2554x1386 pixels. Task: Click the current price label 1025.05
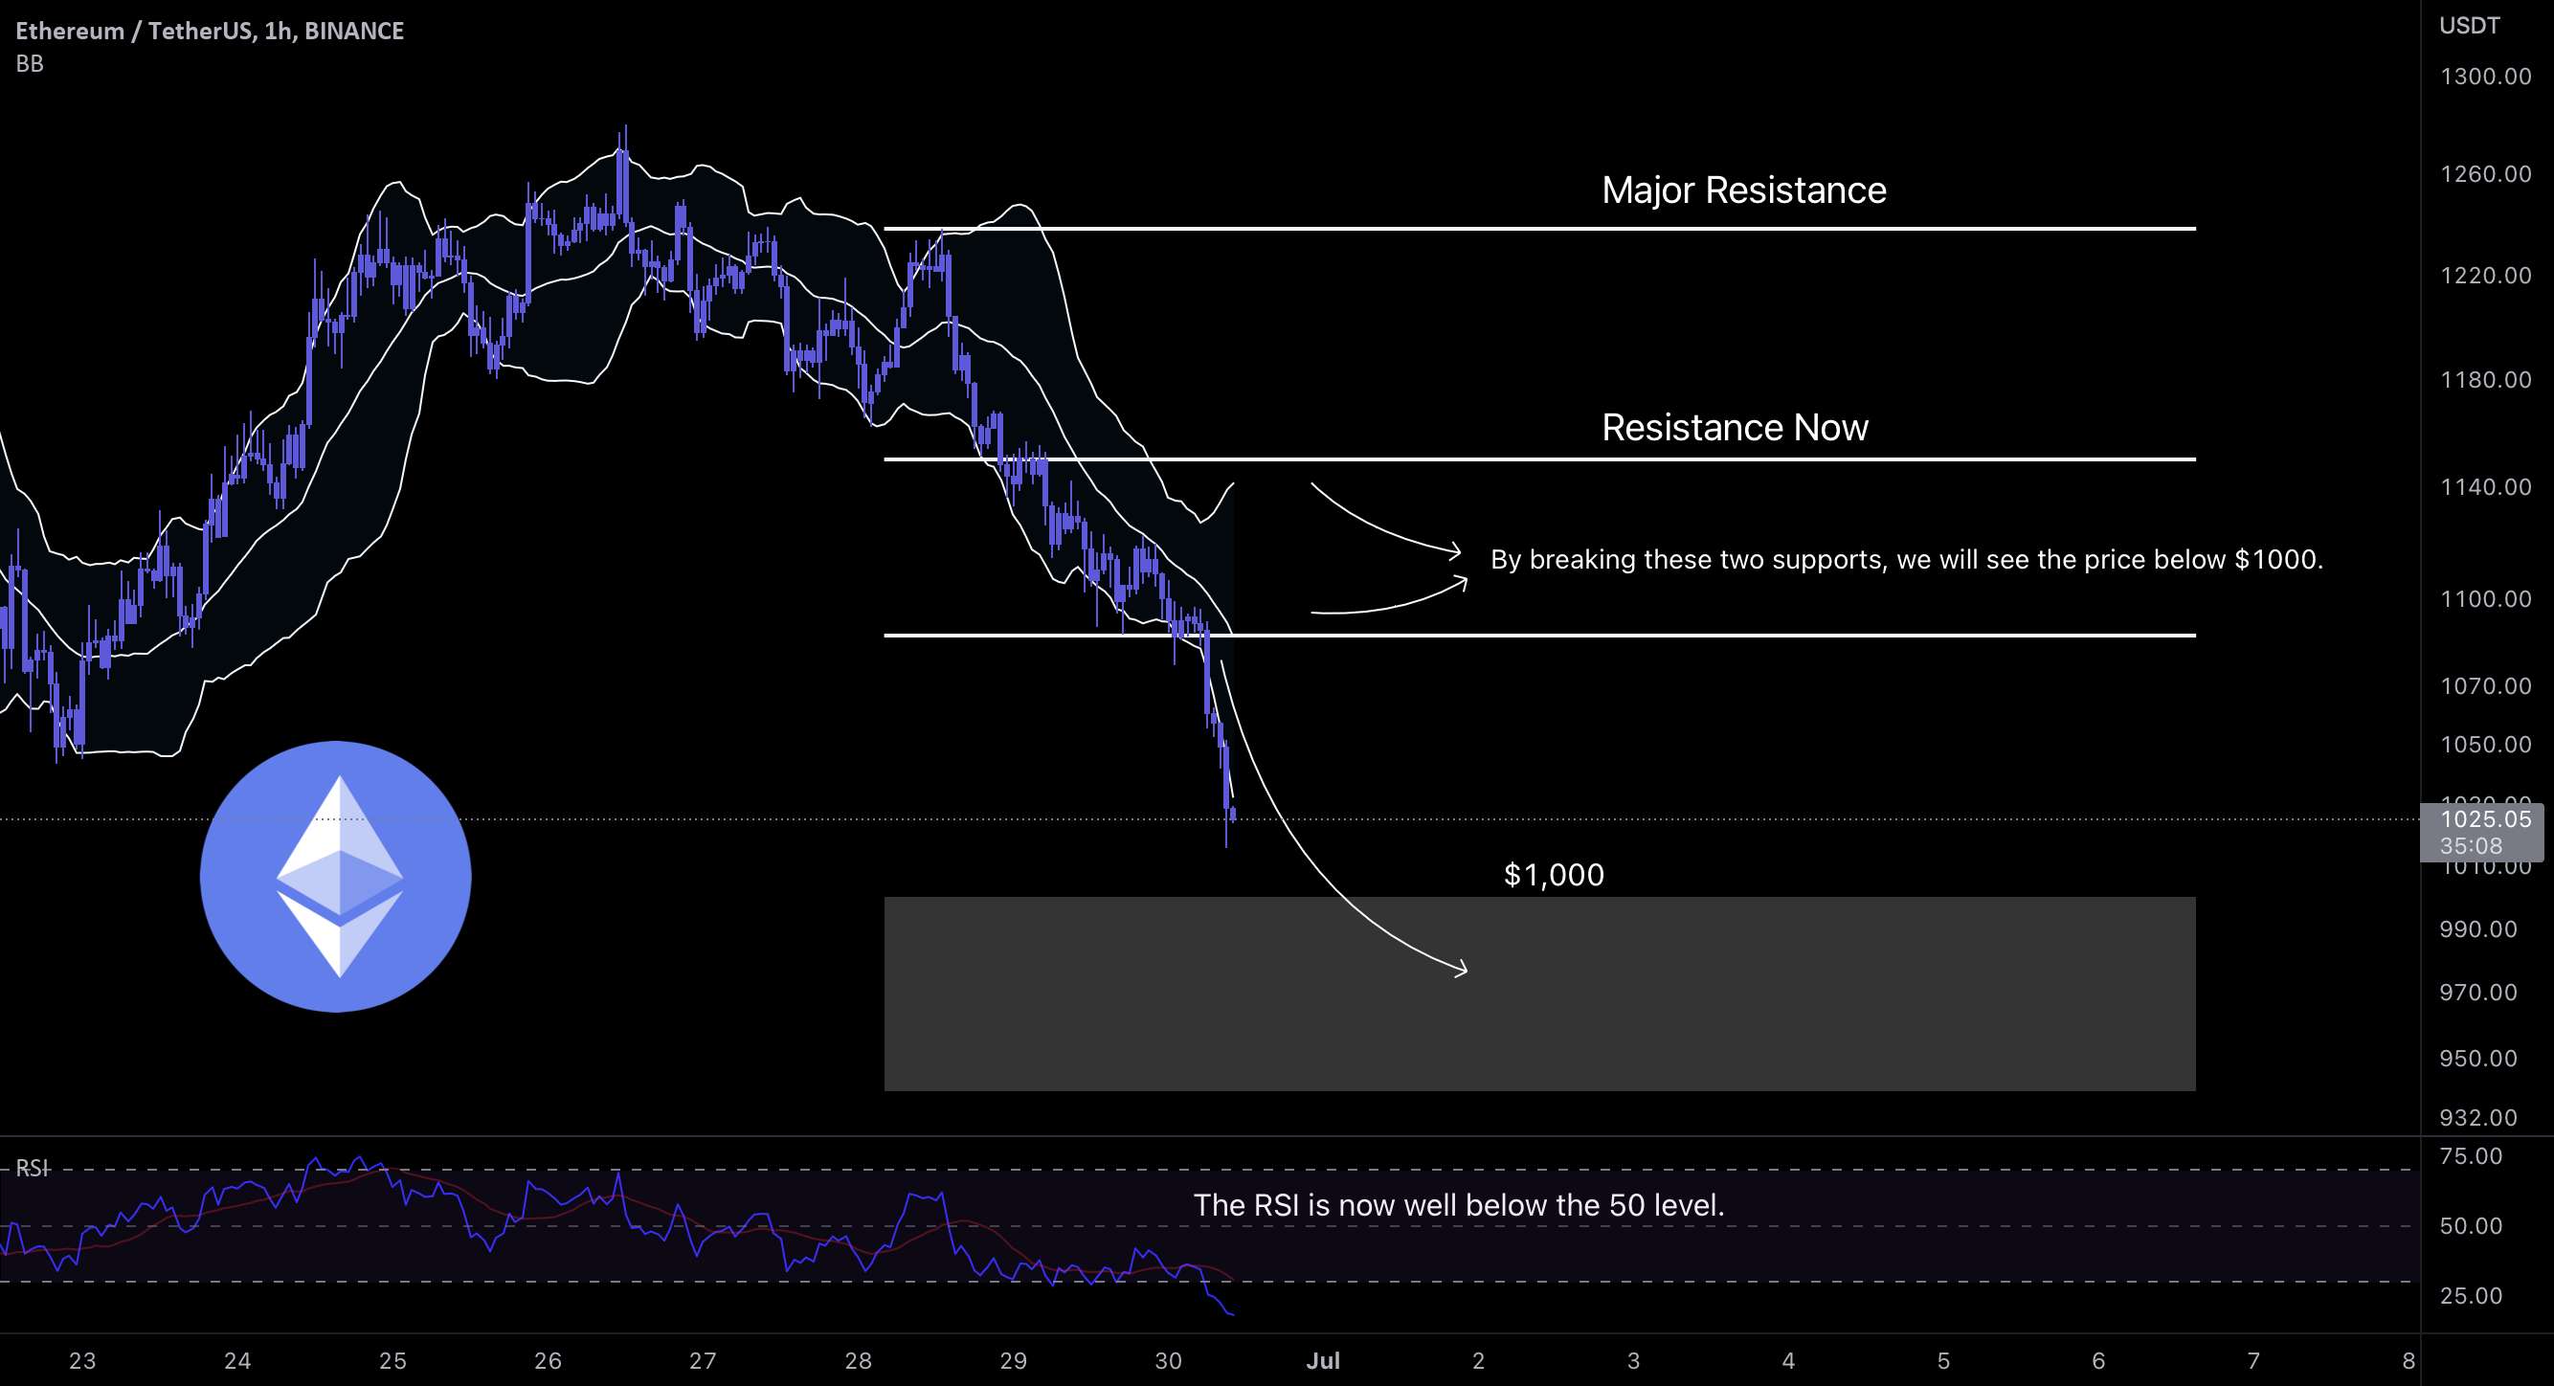coord(2487,819)
